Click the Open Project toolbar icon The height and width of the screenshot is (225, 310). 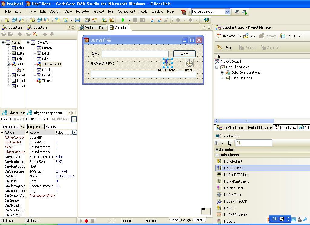(94, 20)
